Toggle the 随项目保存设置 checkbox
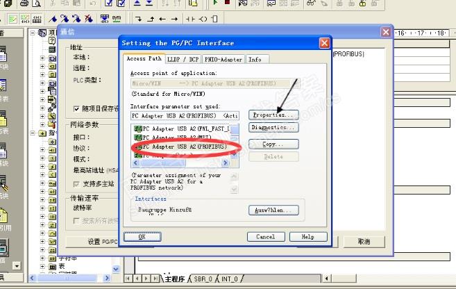The height and width of the screenshot is (289, 456). (76, 109)
